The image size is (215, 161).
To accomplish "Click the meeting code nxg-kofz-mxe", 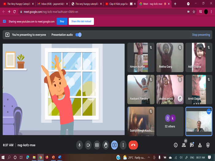I will pyautogui.click(x=26, y=145).
